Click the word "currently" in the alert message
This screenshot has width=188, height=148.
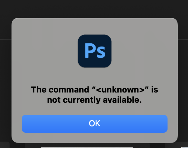[82, 100]
